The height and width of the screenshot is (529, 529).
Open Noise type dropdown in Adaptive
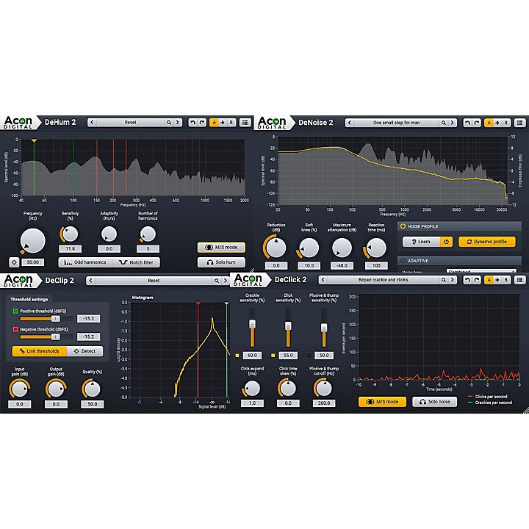[x=481, y=271]
